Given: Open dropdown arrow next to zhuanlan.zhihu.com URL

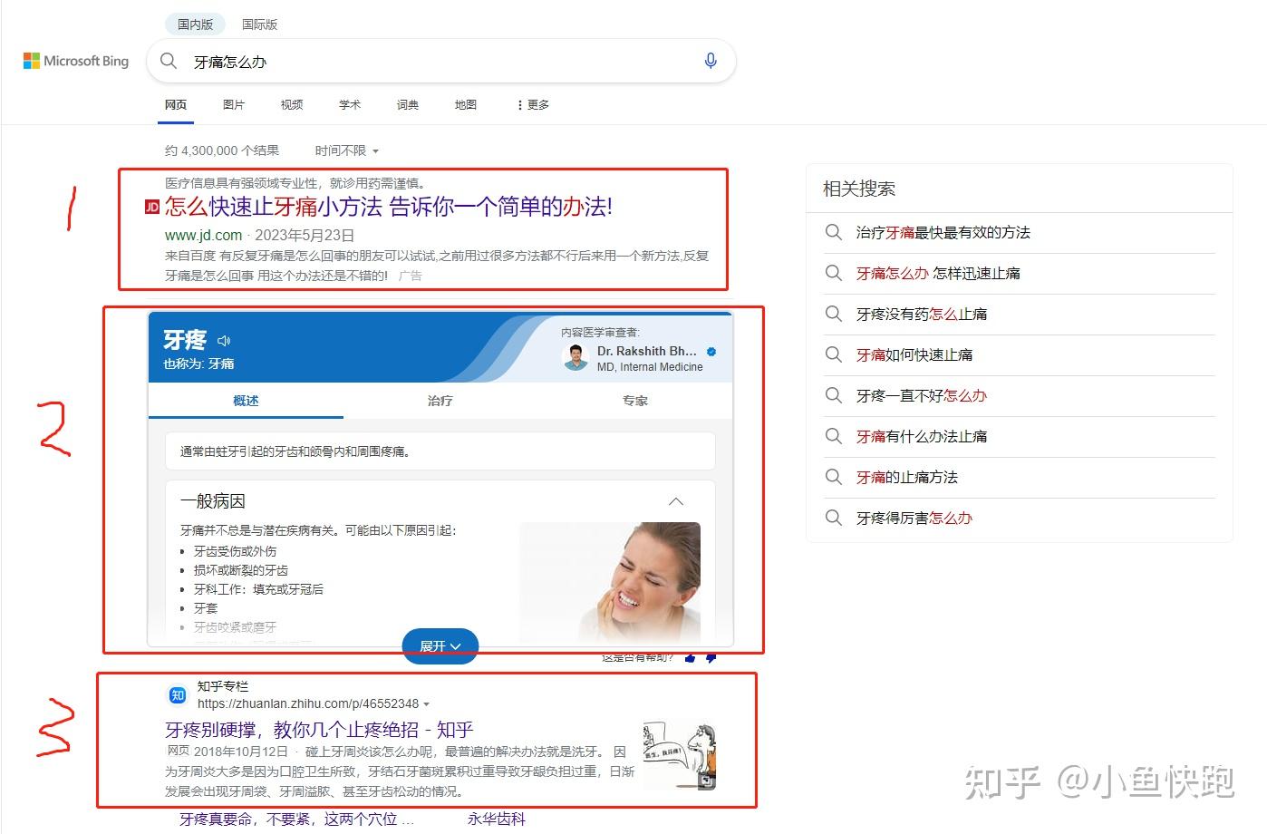Looking at the screenshot, I should coord(427,704).
